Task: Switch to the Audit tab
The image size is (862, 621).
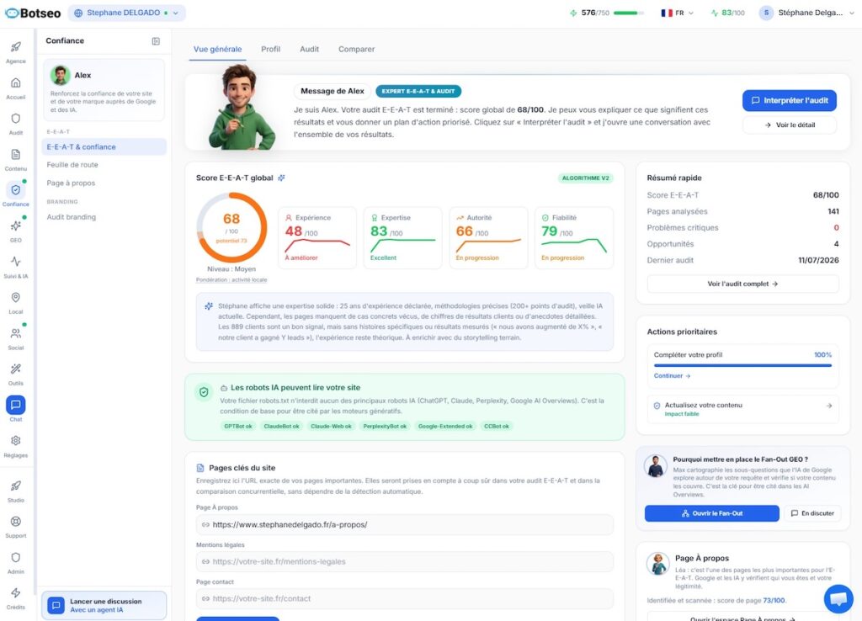Action: click(x=310, y=49)
